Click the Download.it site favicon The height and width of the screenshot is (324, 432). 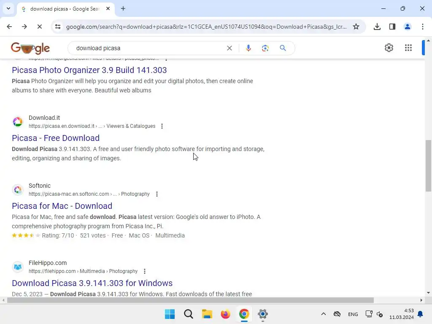[18, 122]
